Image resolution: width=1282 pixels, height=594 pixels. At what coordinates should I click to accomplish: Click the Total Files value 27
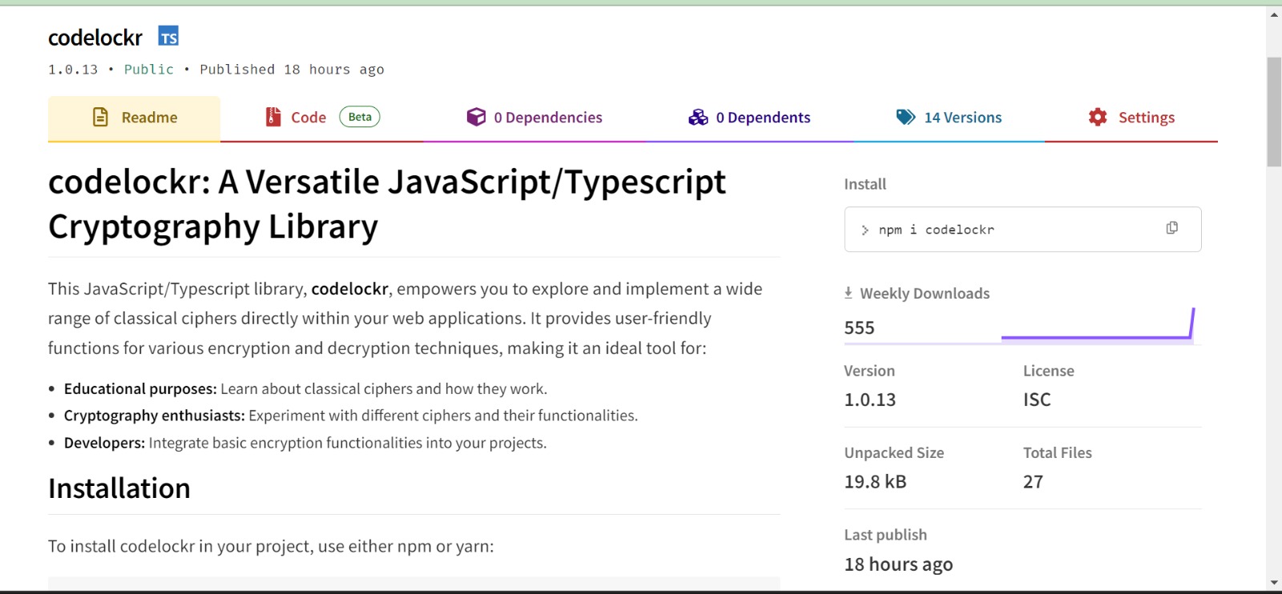click(x=1033, y=482)
